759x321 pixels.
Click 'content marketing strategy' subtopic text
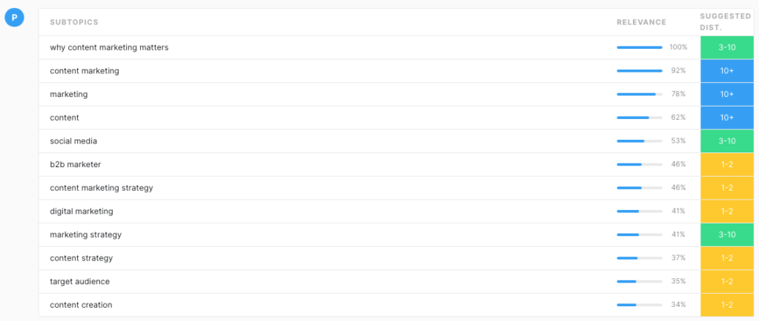101,188
